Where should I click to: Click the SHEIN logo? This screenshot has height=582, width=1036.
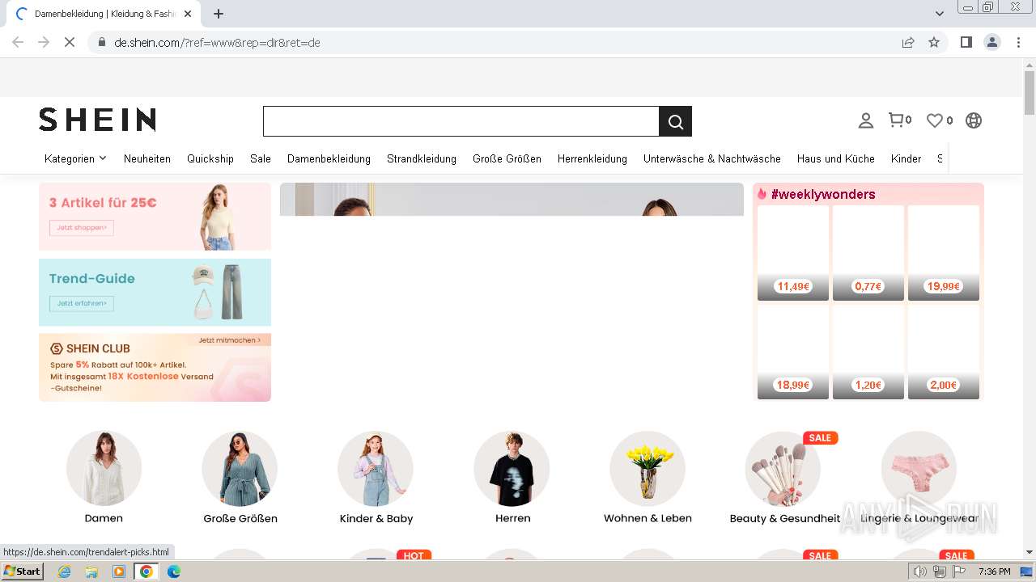(97, 120)
